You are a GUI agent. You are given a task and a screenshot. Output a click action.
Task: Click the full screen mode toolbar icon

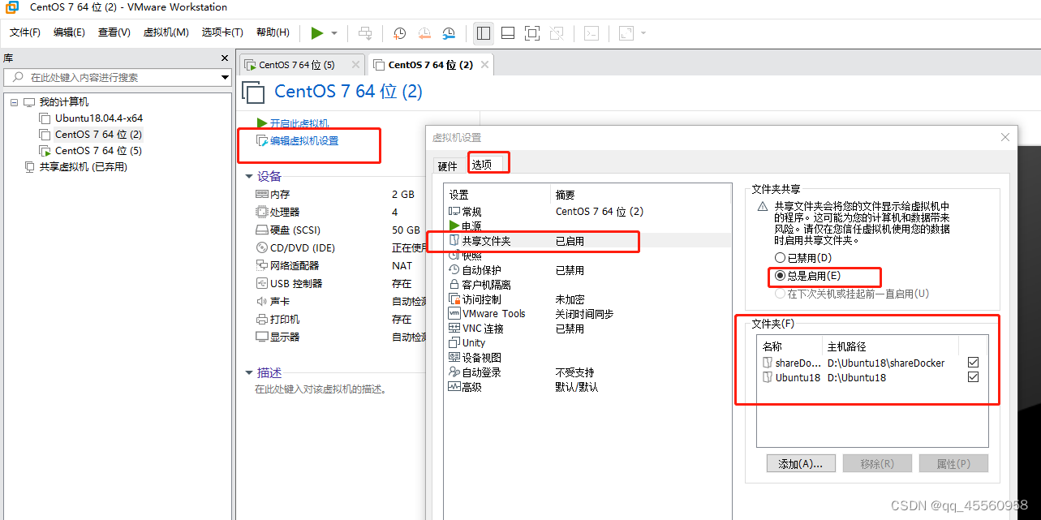click(x=532, y=33)
